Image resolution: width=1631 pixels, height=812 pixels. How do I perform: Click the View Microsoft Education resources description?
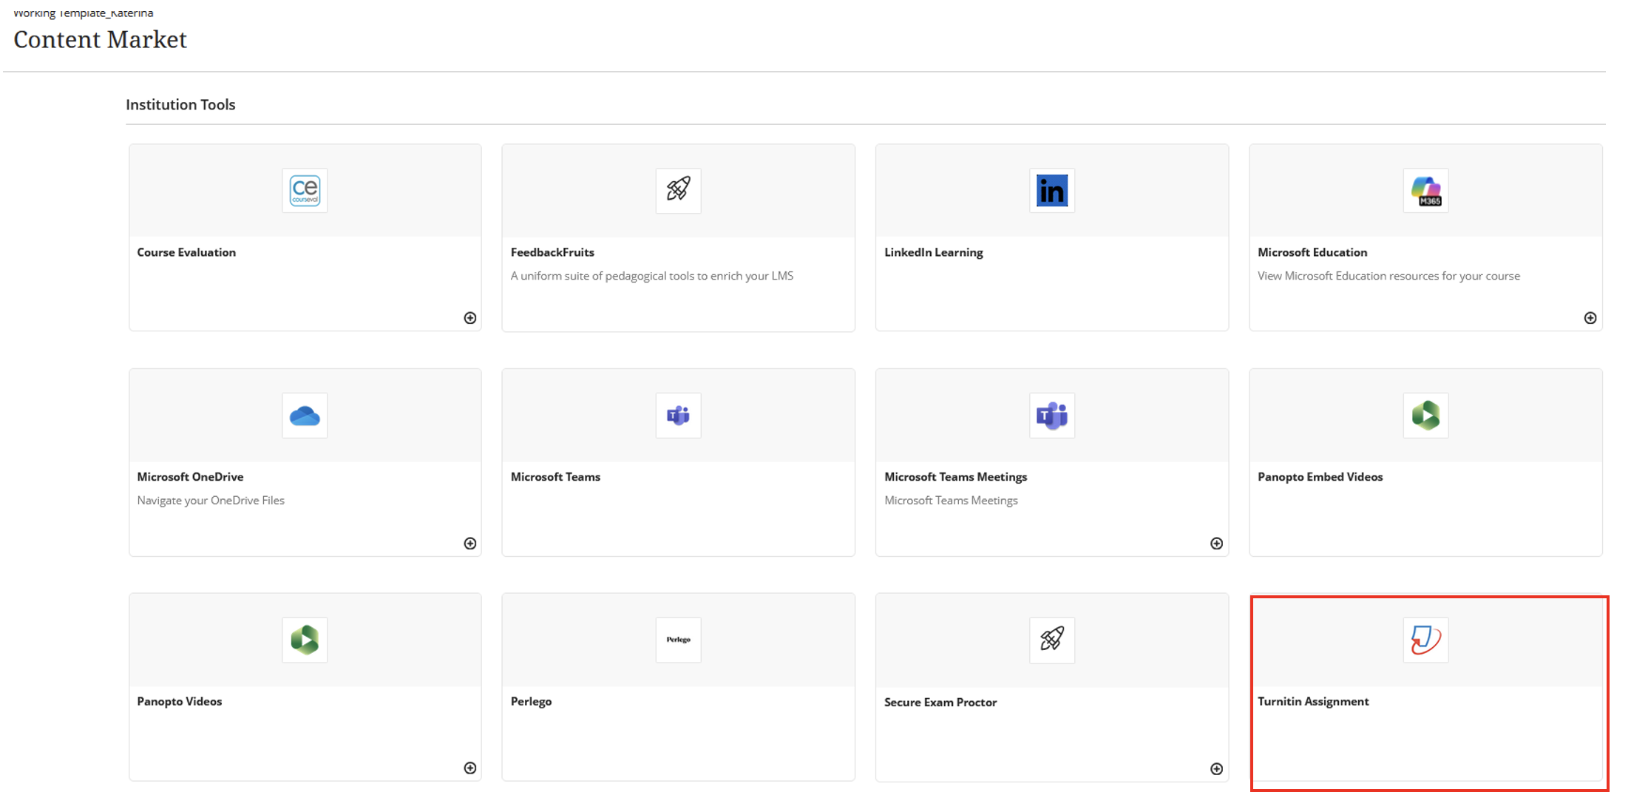click(x=1389, y=276)
